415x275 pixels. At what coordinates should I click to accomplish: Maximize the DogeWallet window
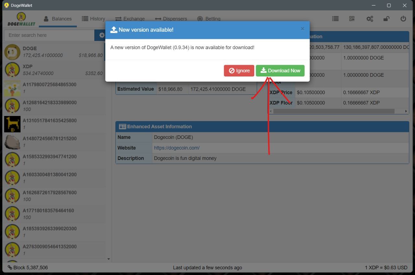(389, 6)
